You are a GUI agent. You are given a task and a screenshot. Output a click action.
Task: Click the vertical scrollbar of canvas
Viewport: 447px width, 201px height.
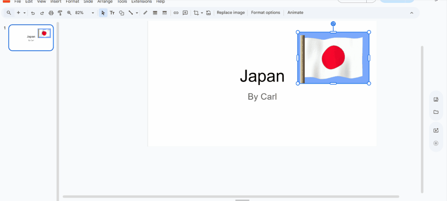click(422, 119)
